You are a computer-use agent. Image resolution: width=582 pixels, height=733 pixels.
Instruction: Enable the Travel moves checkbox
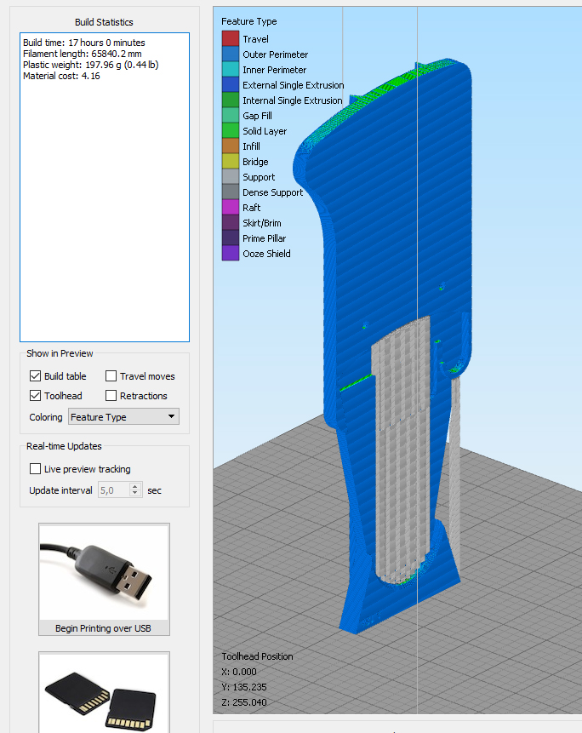[111, 375]
